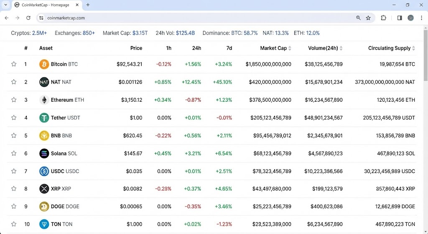428x234 pixels.
Task: Click the BTC 58.7% dominance link
Action: coord(244,33)
